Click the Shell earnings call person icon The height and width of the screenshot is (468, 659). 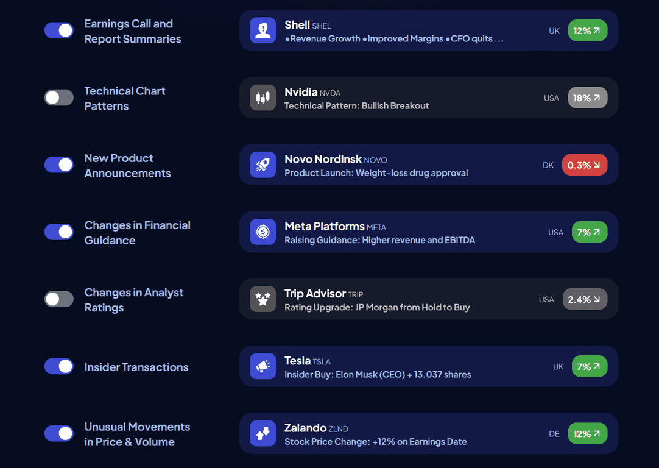[263, 30]
